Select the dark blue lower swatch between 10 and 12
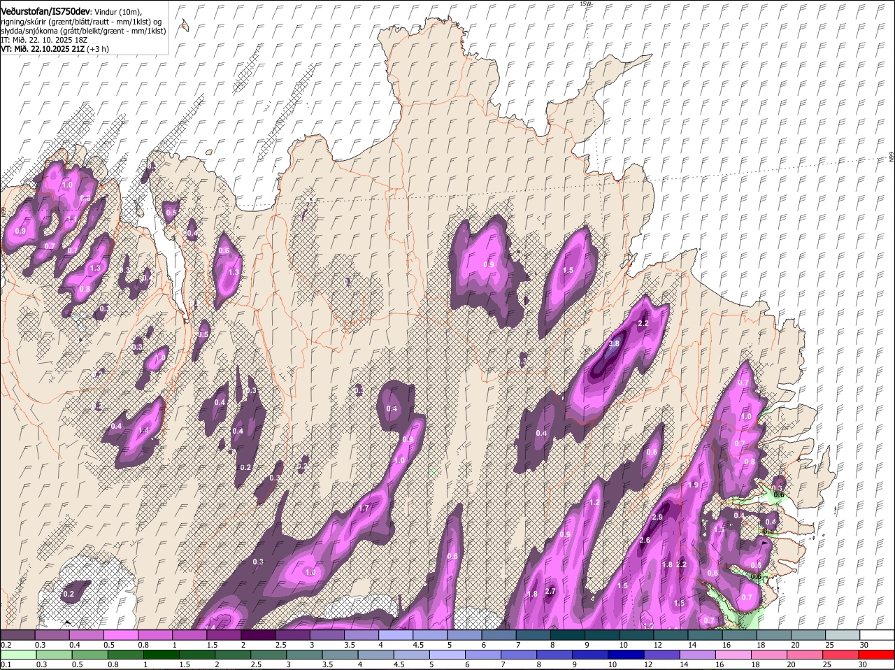Image resolution: width=895 pixels, height=670 pixels. click(x=627, y=654)
